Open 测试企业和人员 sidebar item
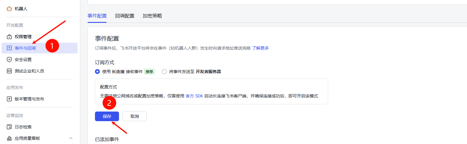467x144 pixels. (x=39, y=71)
